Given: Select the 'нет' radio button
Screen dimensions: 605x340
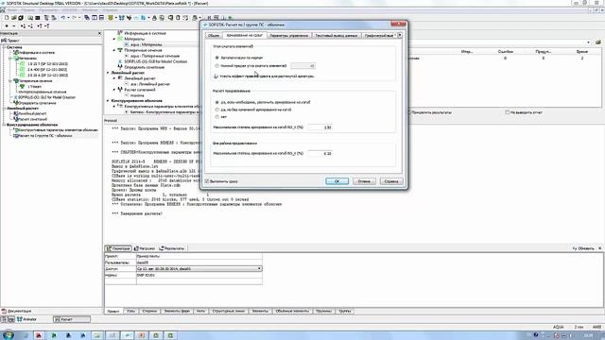Looking at the screenshot, I should [217, 117].
